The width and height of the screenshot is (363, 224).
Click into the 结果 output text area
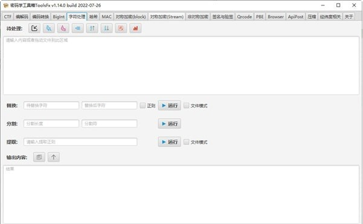(x=181, y=194)
